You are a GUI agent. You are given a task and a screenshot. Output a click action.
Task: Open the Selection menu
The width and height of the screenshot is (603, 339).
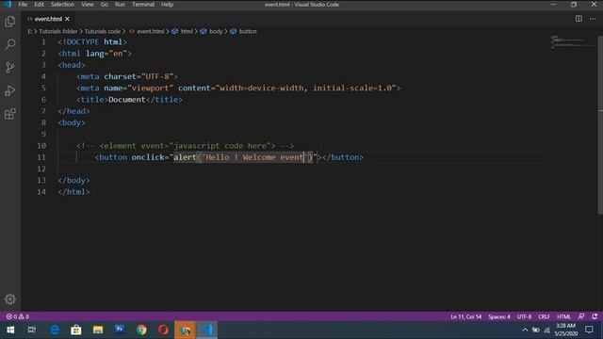63,4
